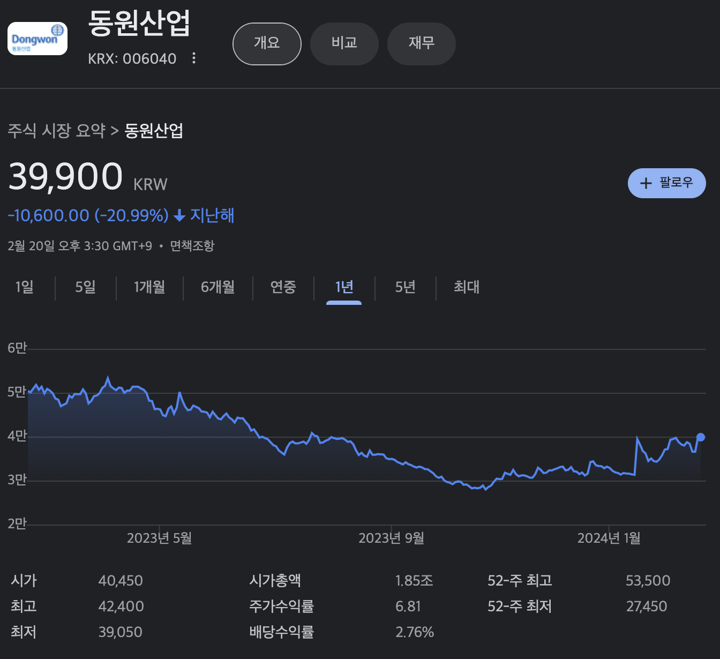Click the 5만 y-axis label
720x659 pixels.
17,392
